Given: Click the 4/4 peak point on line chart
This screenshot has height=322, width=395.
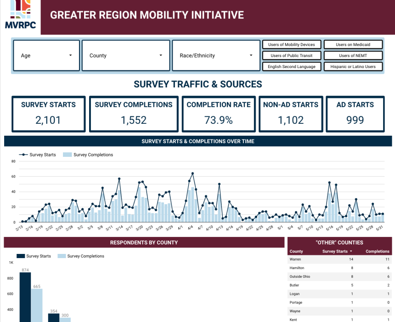Looking at the screenshot, I should 193,173.
